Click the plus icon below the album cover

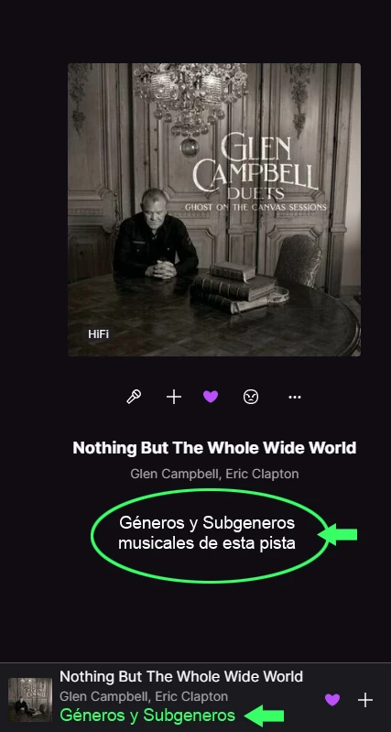(x=174, y=397)
